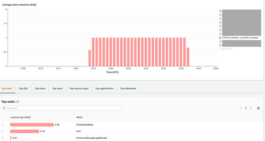This screenshot has width=265, height=141.
Task: Click the UPDATE debtclaim_event legend label
Action: coord(240,38)
